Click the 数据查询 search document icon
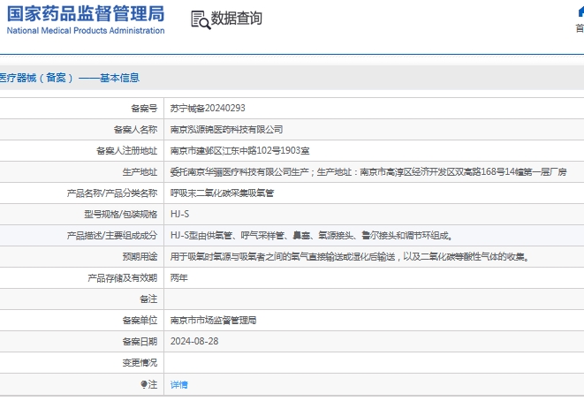Viewport: 584px width, 401px height. coord(201,19)
